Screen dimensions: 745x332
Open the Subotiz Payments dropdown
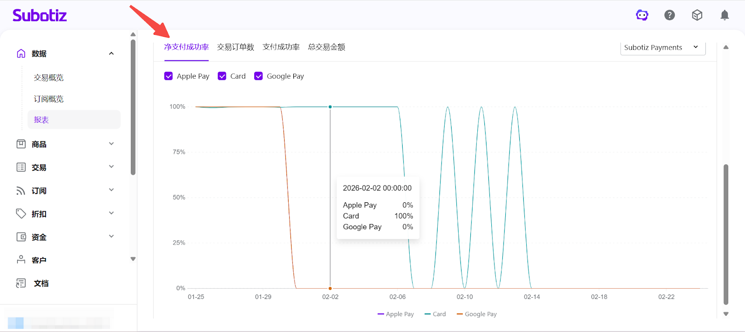[662, 47]
